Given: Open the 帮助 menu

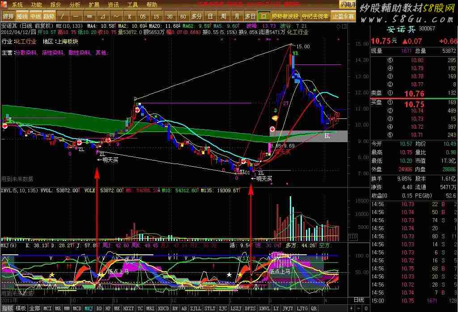Looking at the screenshot, I should coord(152,4).
